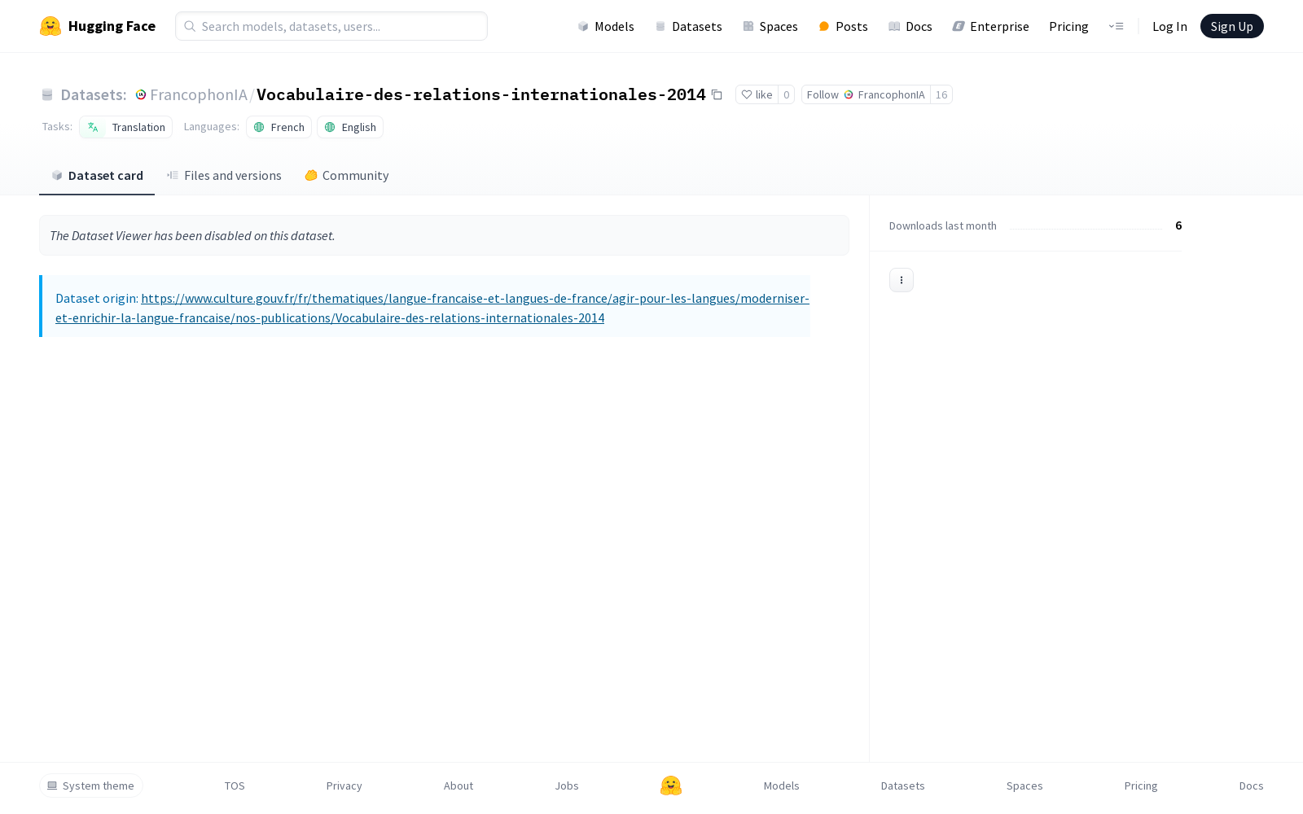
Task: Click the Vocabulaire-des-relations-internationales-2014 title
Action: click(x=481, y=94)
